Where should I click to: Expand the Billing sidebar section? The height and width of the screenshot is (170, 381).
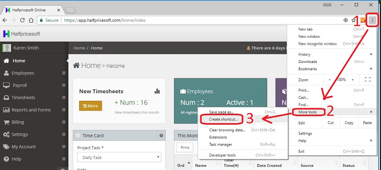[64, 122]
